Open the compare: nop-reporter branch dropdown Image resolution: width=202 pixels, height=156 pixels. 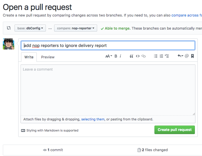76,28
